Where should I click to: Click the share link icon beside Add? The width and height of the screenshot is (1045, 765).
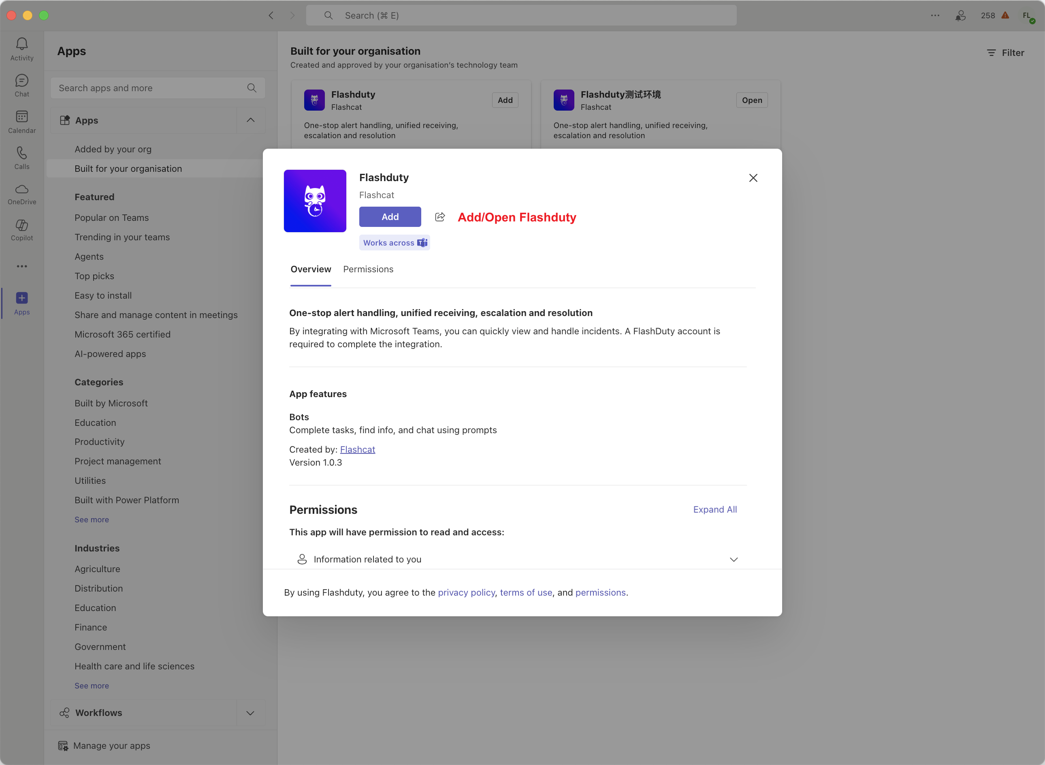tap(440, 217)
